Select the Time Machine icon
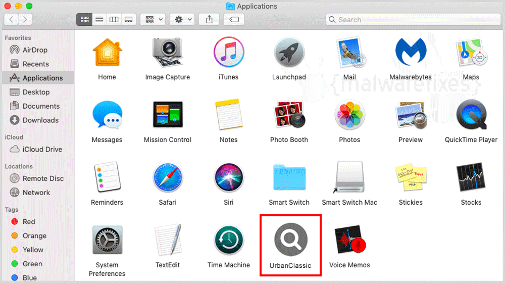505x283 pixels. point(229,240)
